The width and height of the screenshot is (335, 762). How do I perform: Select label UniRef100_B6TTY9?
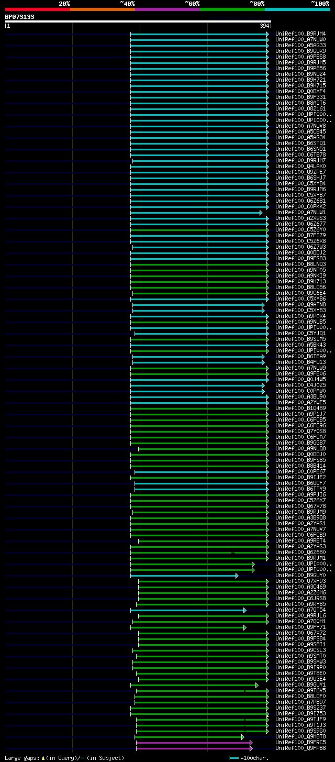tap(300, 489)
